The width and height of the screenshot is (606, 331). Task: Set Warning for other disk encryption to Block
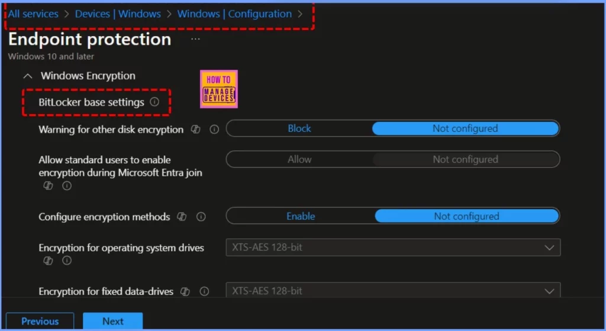pos(299,128)
